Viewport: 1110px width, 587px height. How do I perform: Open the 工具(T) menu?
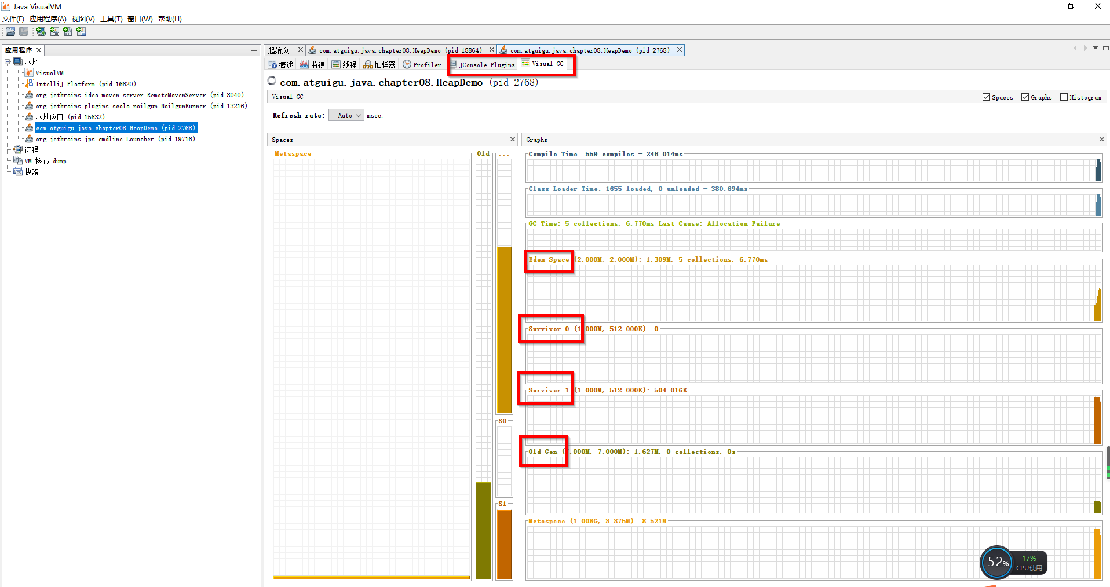coord(111,19)
